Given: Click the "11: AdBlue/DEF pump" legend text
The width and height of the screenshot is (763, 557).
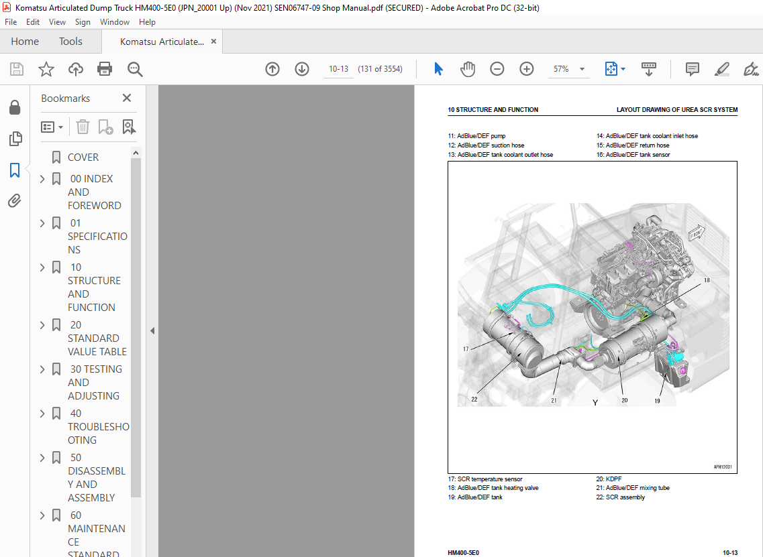Looking at the screenshot, I should pyautogui.click(x=477, y=136).
